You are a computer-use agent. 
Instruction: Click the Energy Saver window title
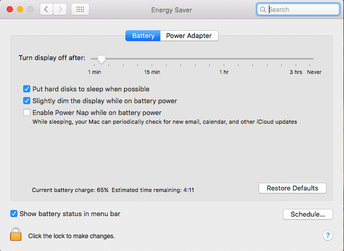172,10
